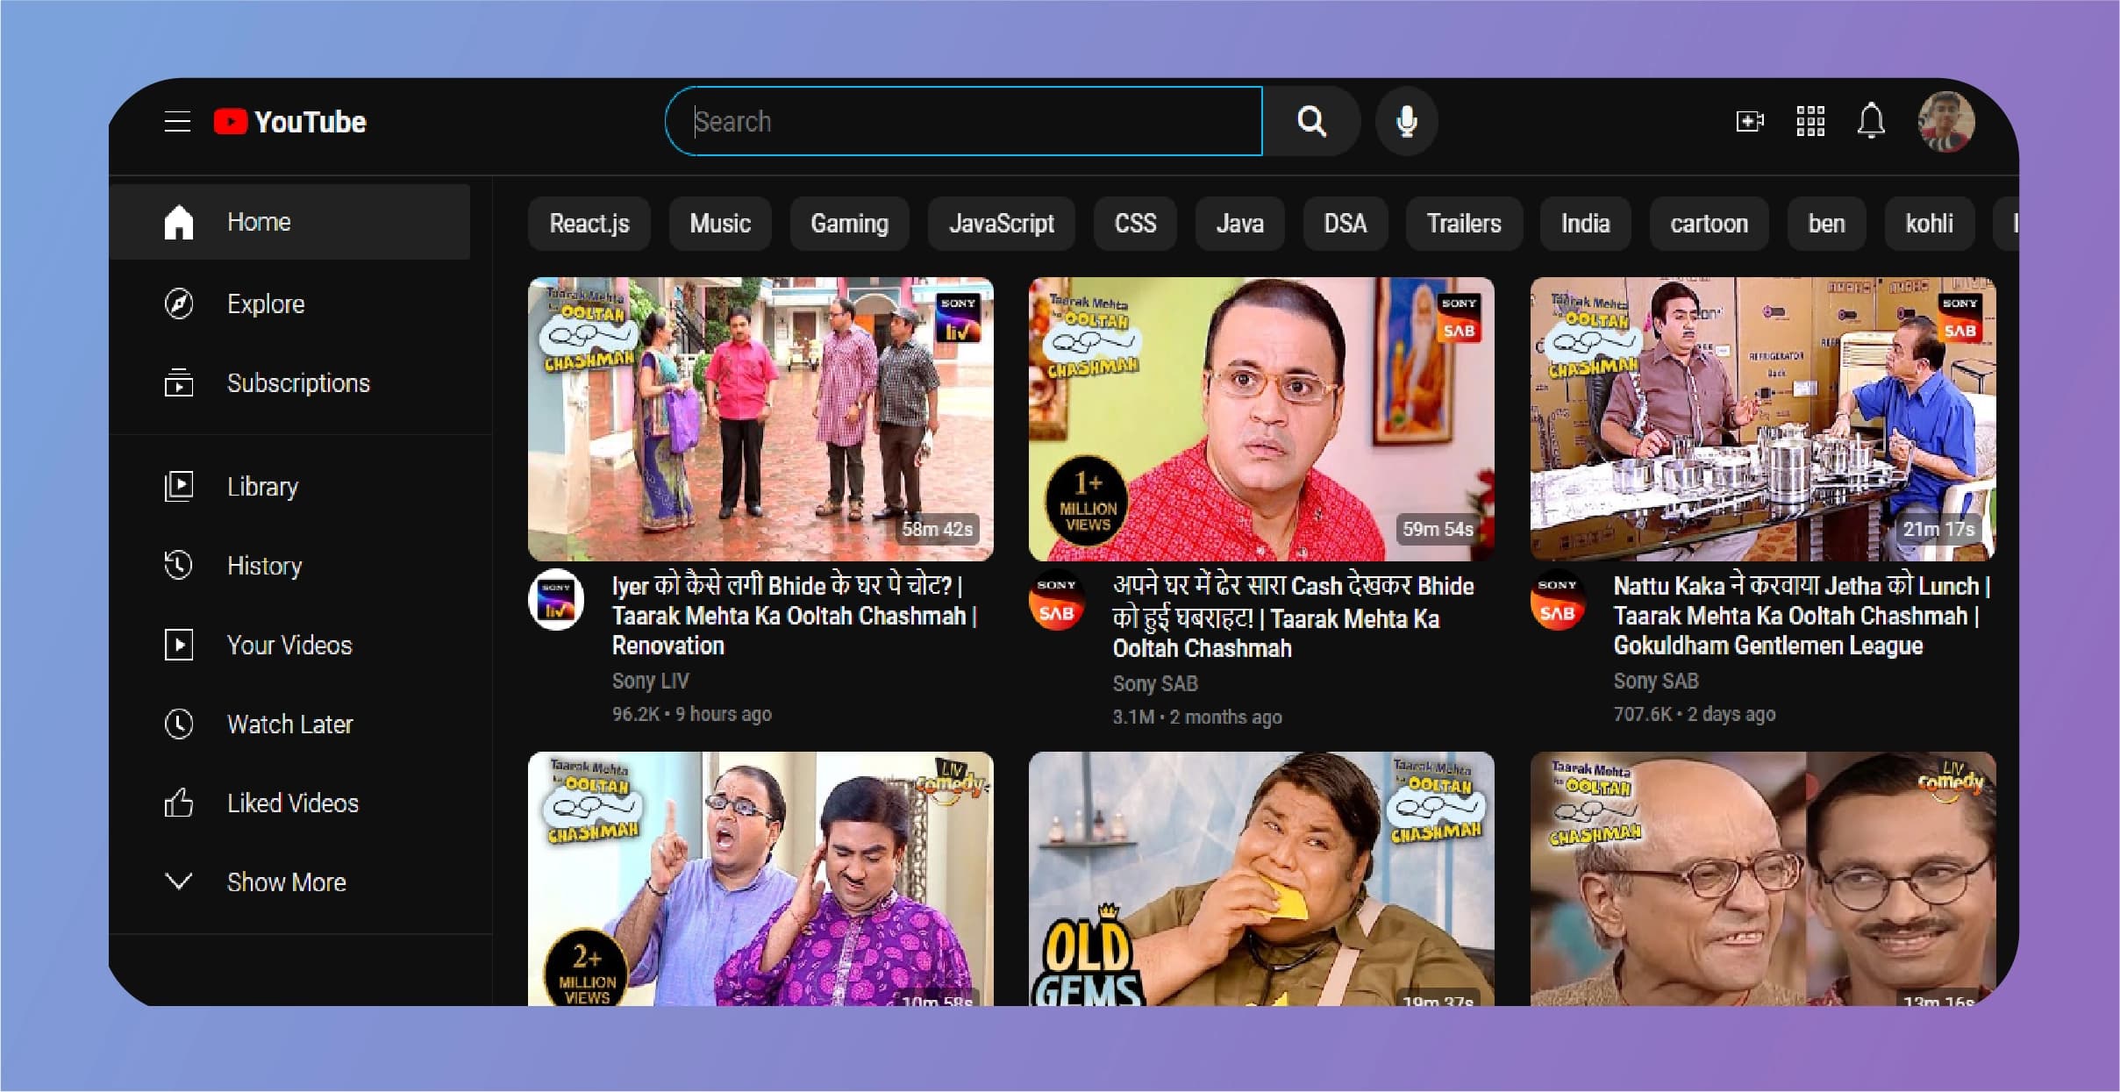Viewport: 2120px width, 1092px height.
Task: Open the YouTube apps grid
Action: click(x=1810, y=121)
